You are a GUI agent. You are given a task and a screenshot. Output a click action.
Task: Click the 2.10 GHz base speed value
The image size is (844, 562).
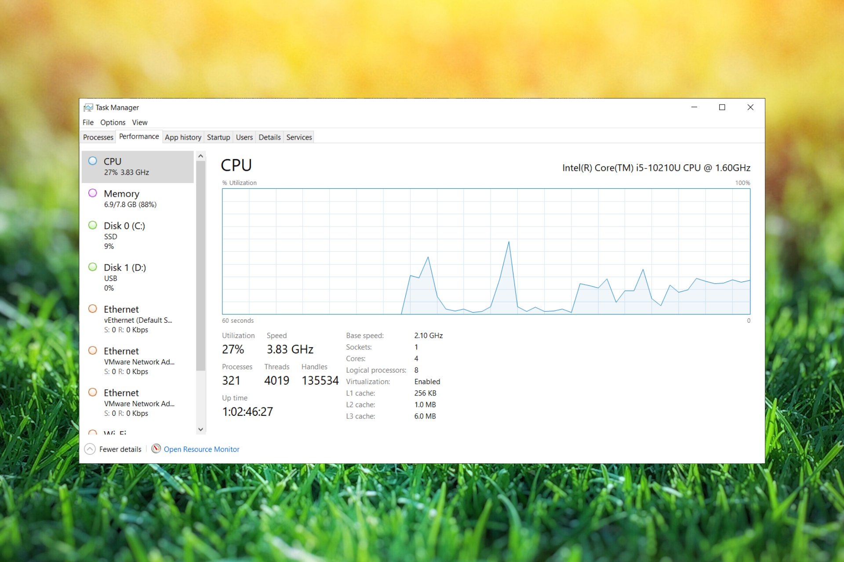428,335
